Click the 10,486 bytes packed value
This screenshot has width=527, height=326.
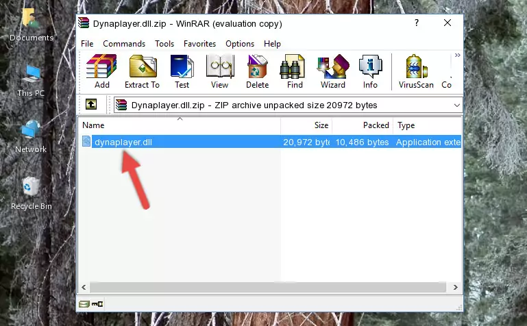(x=362, y=142)
